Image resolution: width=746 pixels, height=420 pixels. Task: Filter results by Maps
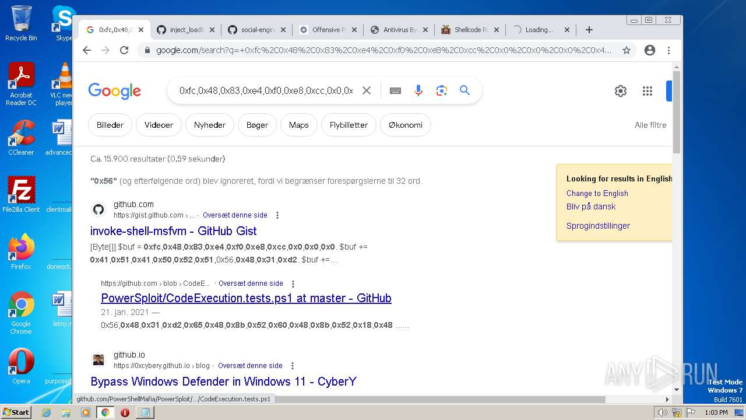point(299,125)
